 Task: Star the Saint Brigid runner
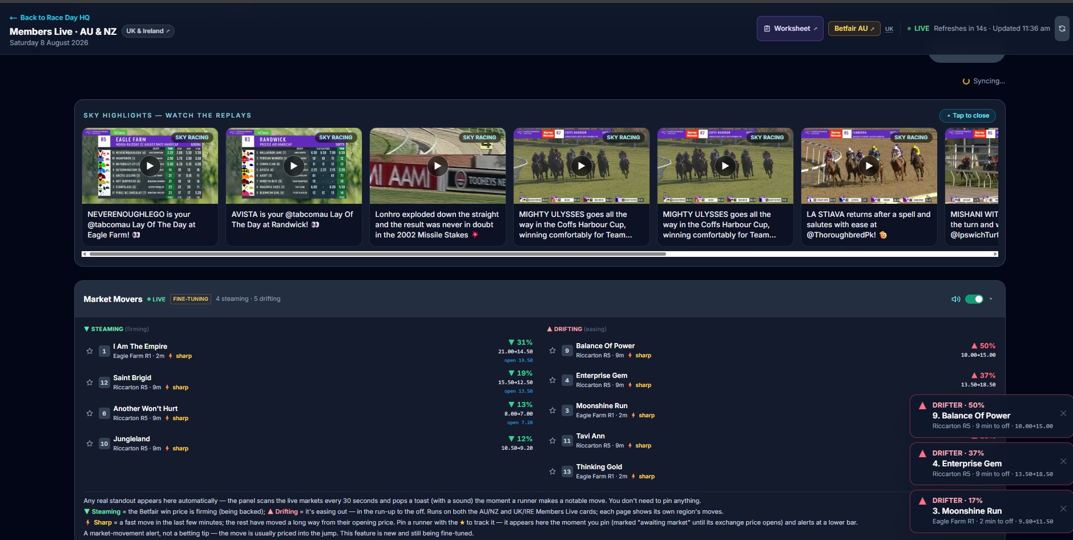(x=90, y=382)
